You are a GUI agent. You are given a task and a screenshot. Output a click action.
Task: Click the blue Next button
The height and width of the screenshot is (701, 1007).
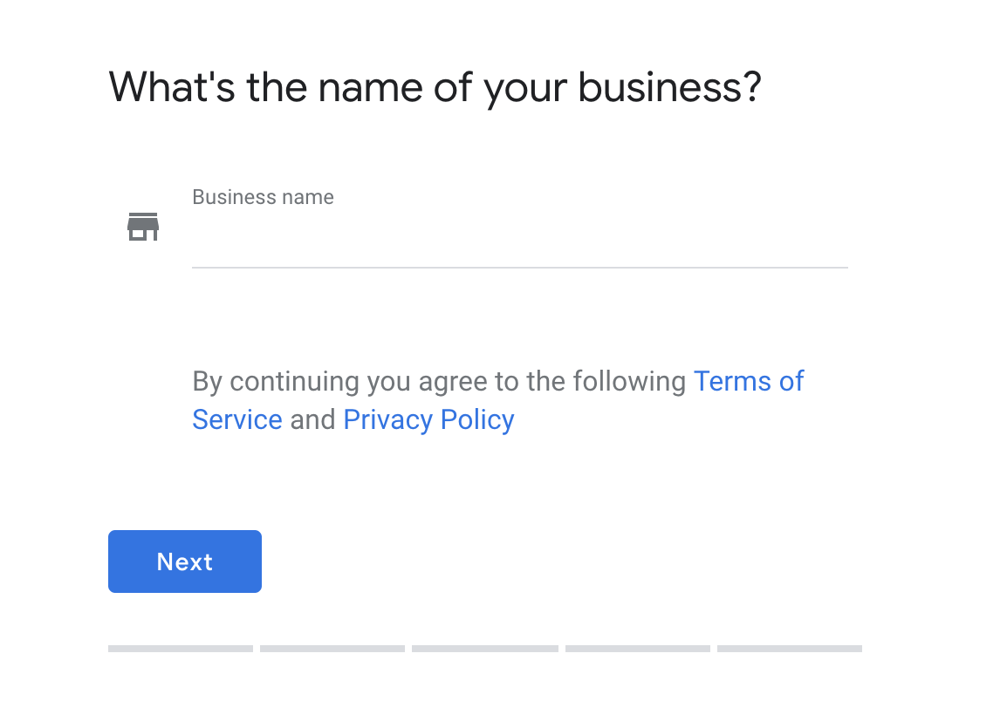[185, 561]
